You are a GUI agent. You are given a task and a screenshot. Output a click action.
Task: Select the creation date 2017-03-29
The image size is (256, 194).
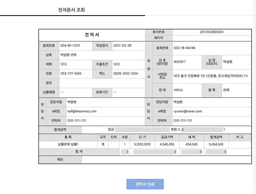pos(122,46)
